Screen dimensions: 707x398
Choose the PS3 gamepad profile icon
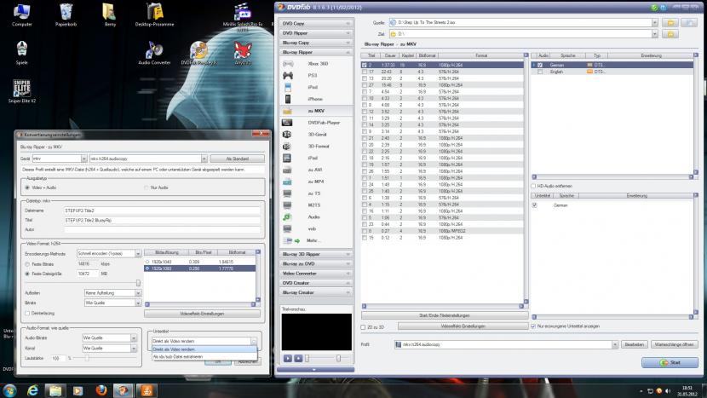pos(289,76)
